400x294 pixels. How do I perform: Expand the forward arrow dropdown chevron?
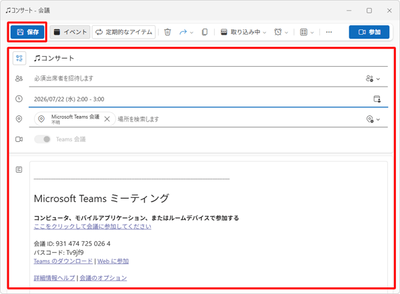click(x=192, y=33)
